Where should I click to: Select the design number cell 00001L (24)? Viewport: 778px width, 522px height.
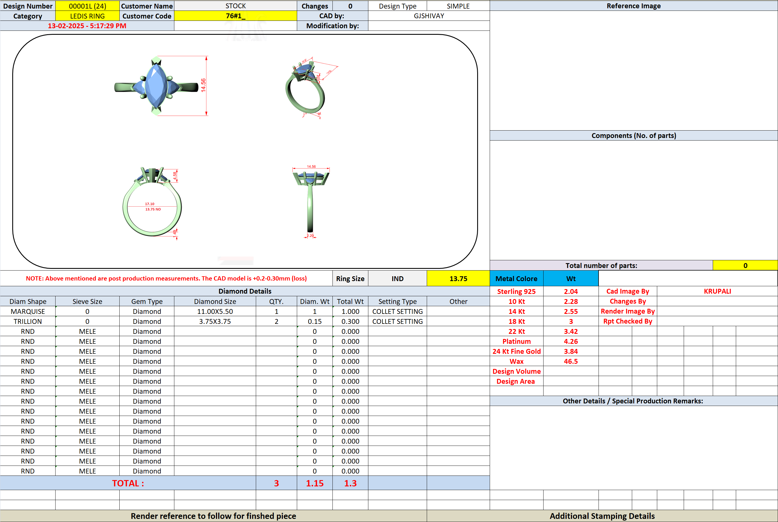pyautogui.click(x=87, y=6)
